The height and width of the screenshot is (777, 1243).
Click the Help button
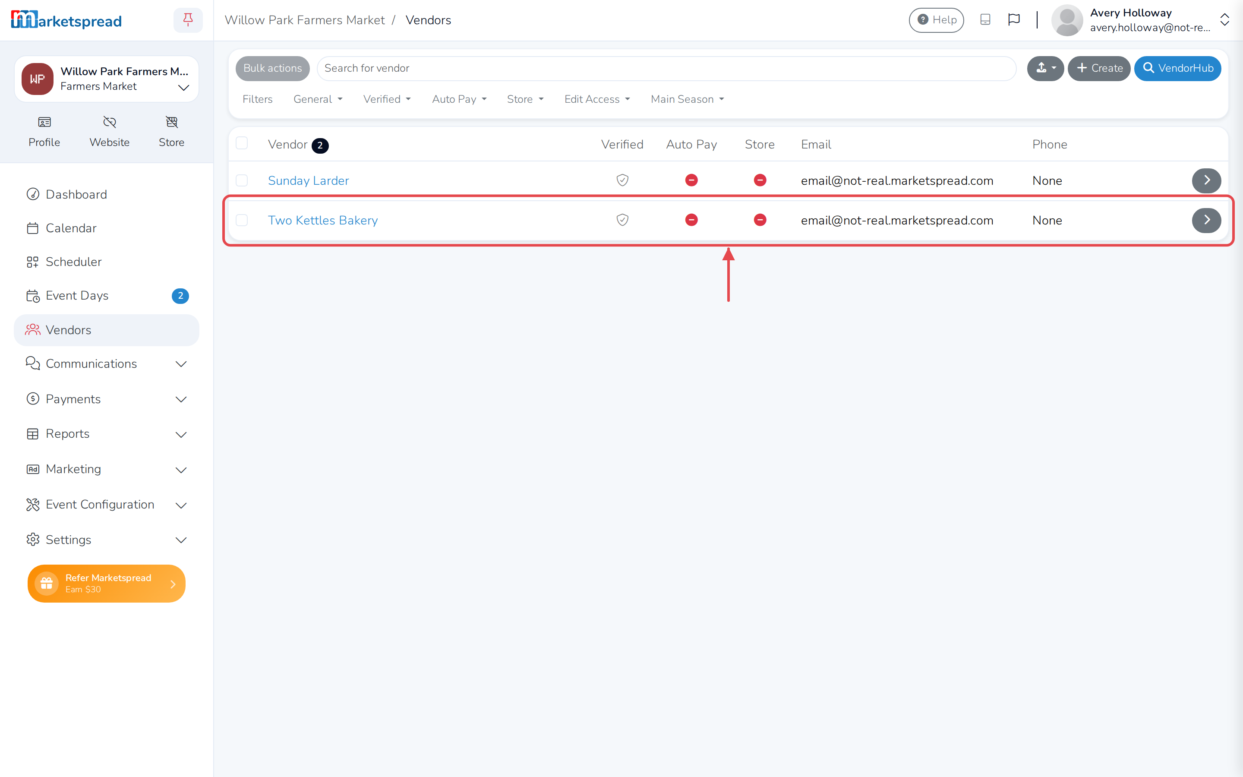[936, 20]
